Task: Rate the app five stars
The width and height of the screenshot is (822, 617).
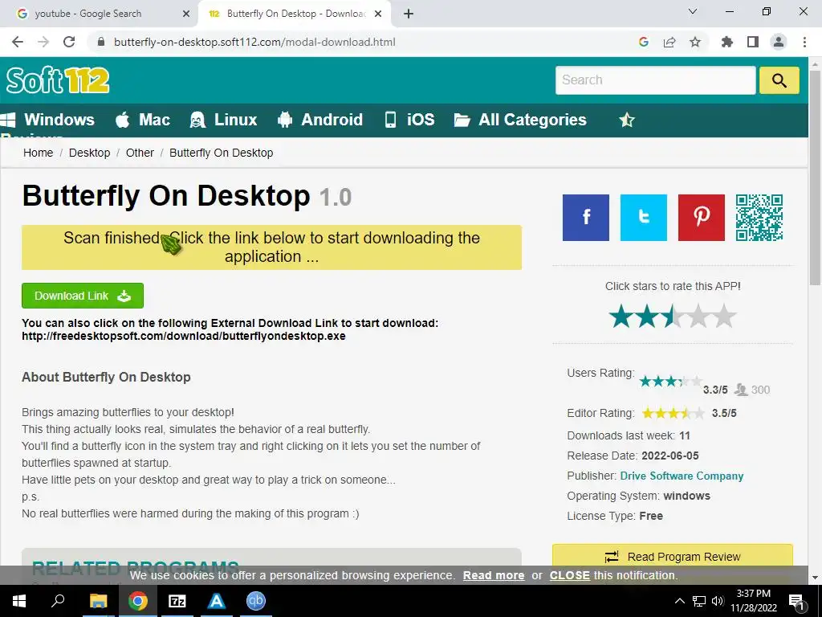Action: (724, 316)
